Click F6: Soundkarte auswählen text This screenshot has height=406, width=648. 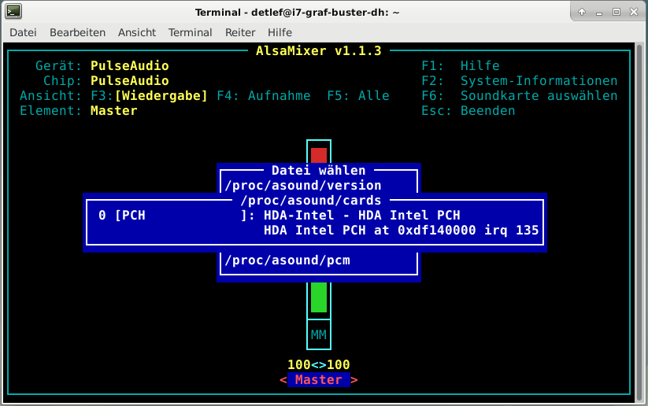coord(520,95)
